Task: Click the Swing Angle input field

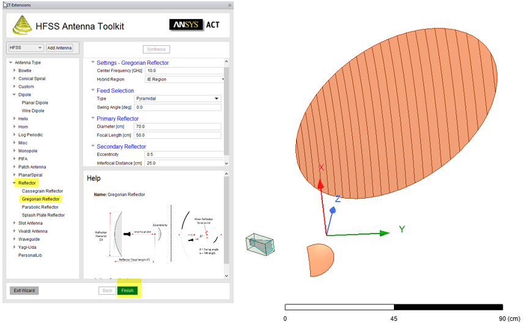Action: pos(177,107)
